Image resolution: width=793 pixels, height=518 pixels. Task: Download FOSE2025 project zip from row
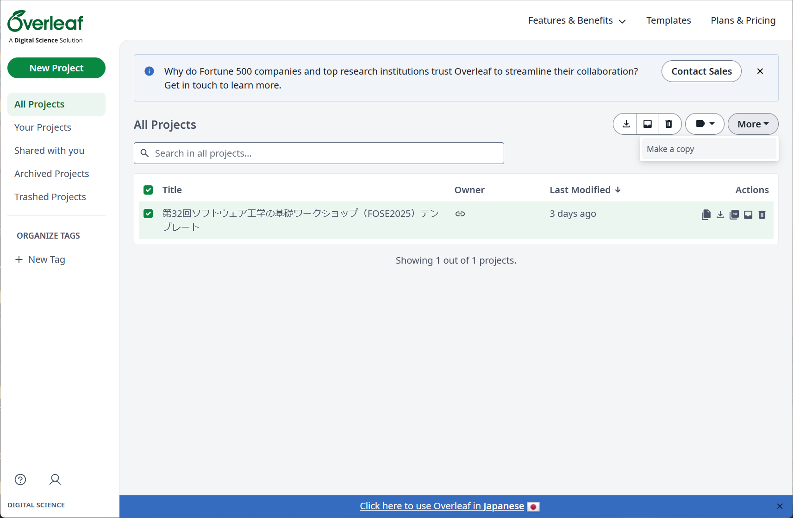click(x=720, y=215)
